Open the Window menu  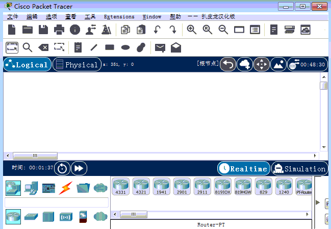pyautogui.click(x=152, y=16)
